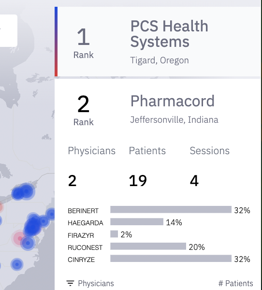Click the HAEGARDA 14% bar
Image resolution: width=262 pixels, height=290 pixels.
[137, 222]
